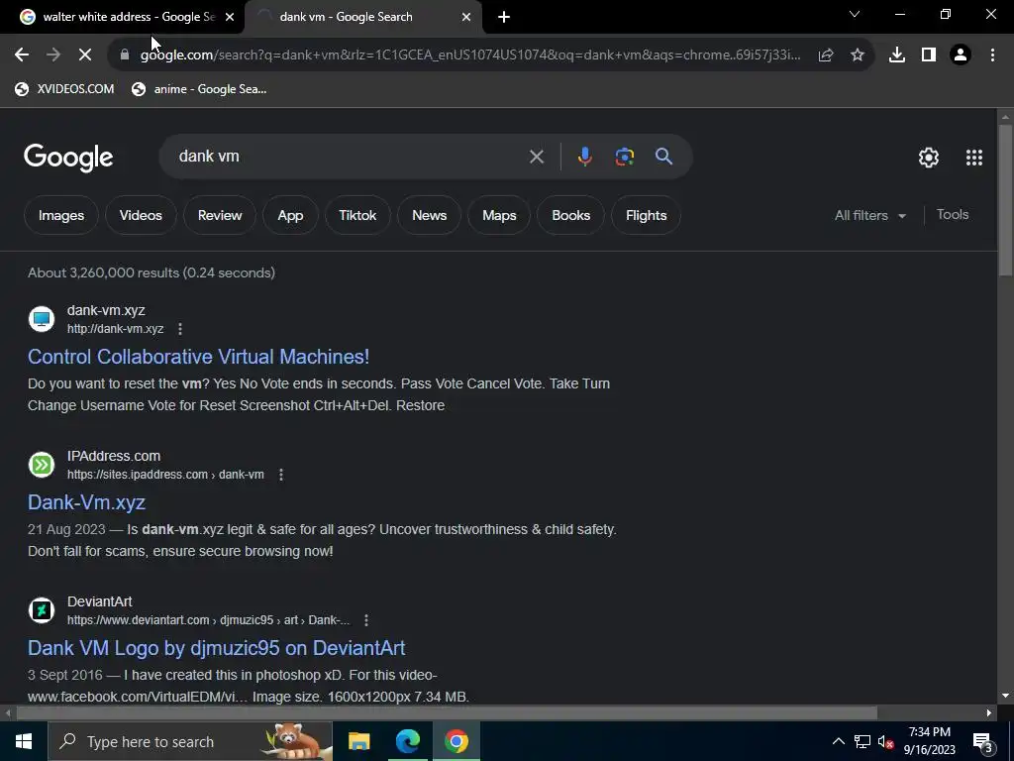This screenshot has width=1014, height=761.
Task: Open Chrome three-dot menu
Action: point(992,55)
